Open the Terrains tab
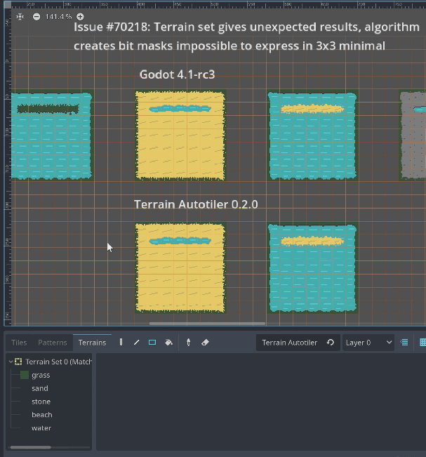The image size is (426, 457). point(92,343)
